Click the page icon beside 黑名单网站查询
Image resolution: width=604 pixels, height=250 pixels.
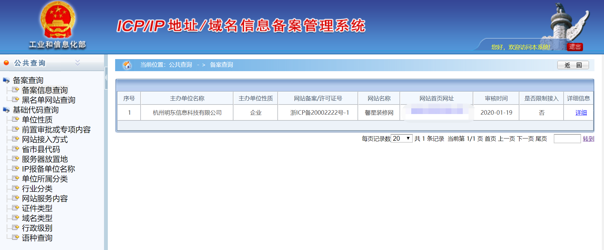tap(16, 99)
